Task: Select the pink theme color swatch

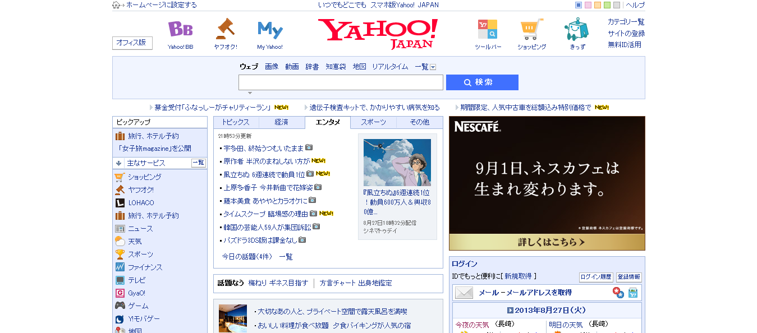Action: pyautogui.click(x=588, y=5)
